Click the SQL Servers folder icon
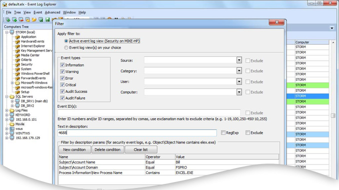 [12, 97]
